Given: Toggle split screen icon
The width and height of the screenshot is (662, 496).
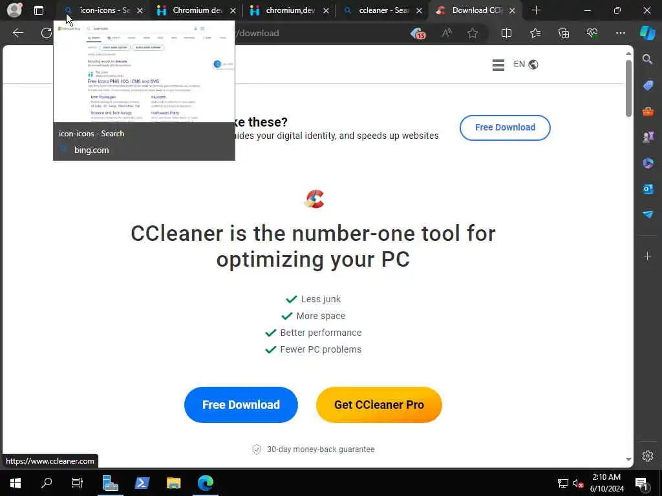Looking at the screenshot, I should [506, 33].
